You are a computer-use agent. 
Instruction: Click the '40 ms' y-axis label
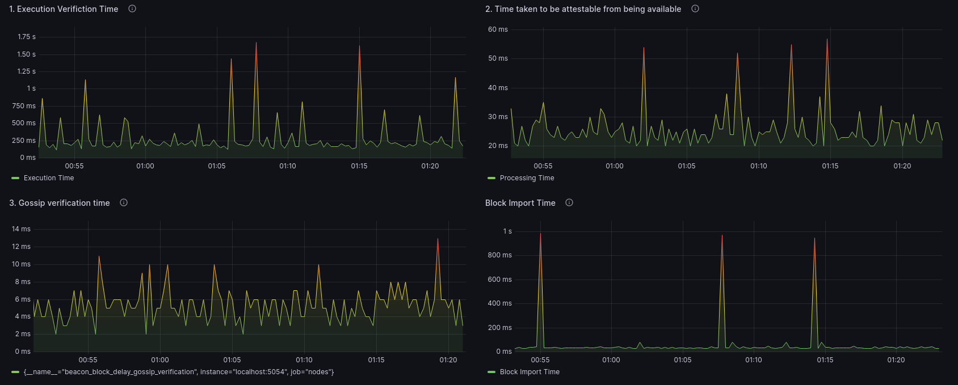tap(498, 88)
